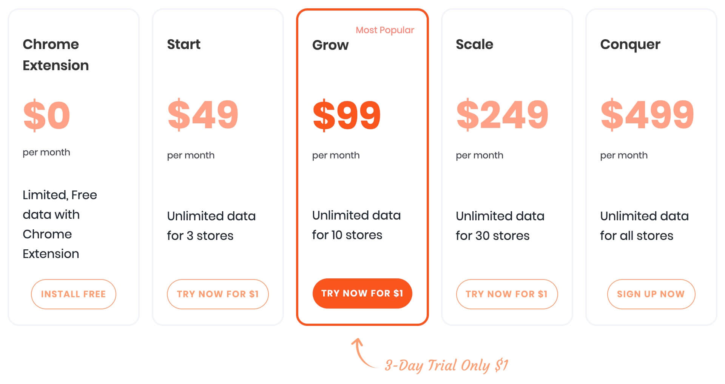Click the curved arrow icon below Grow card
Screen dimensions: 725x384
[x=363, y=353]
